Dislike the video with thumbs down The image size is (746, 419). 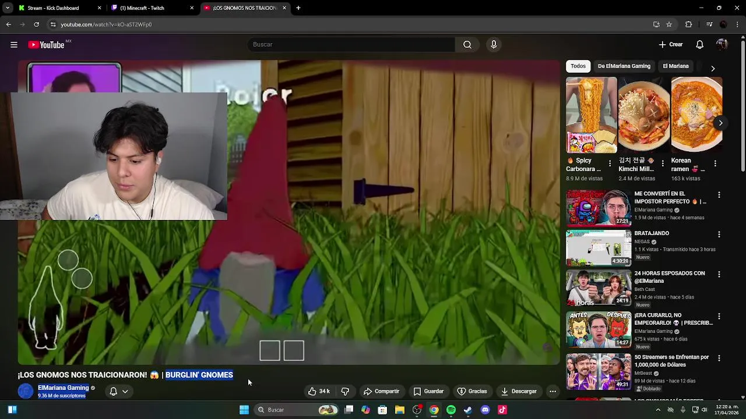[345, 392]
